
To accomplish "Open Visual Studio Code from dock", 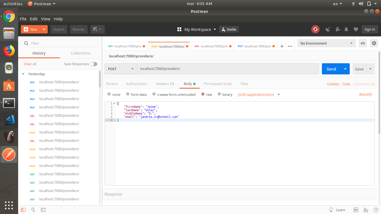I will click(x=9, y=120).
